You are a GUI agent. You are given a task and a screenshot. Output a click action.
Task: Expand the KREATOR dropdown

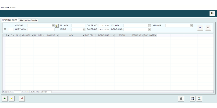191,26
